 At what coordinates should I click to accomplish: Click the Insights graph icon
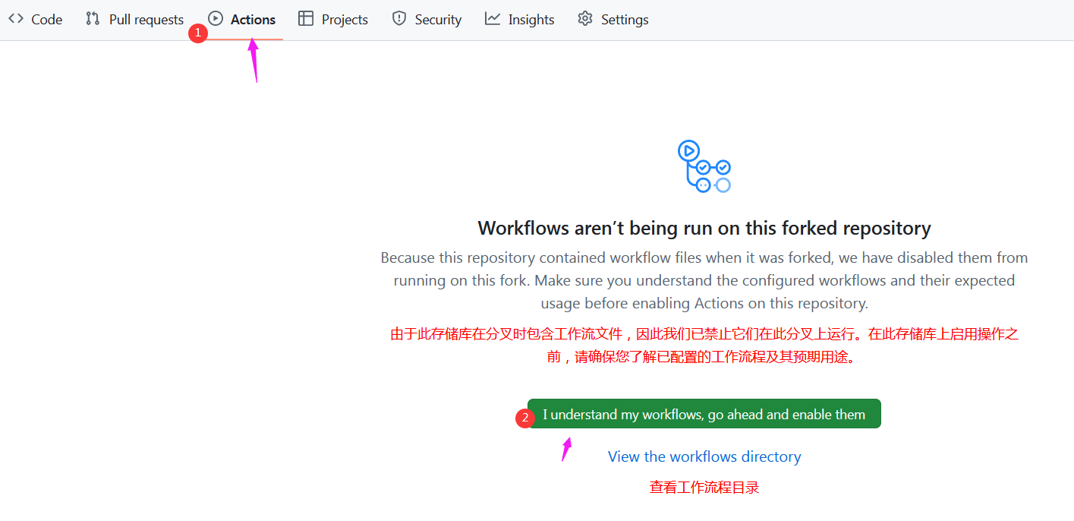(x=493, y=19)
